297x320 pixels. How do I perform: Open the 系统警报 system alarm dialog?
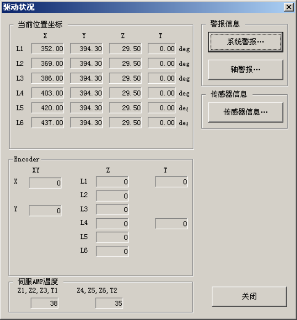click(246, 42)
